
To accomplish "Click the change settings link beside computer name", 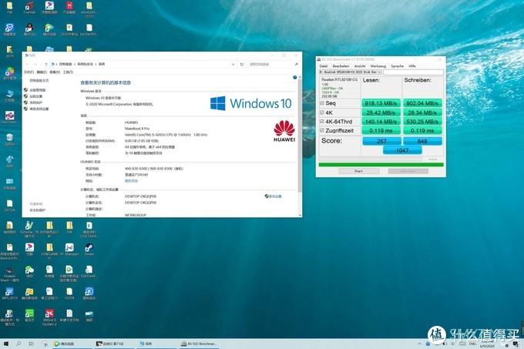I will [x=274, y=196].
